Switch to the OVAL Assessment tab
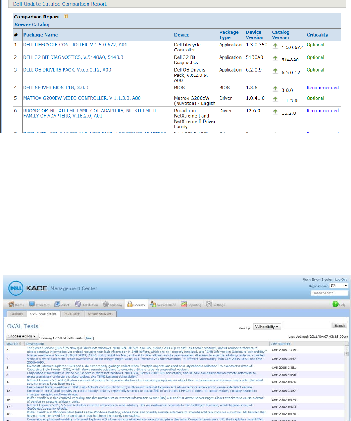The height and width of the screenshot is (421, 351). coord(43,314)
